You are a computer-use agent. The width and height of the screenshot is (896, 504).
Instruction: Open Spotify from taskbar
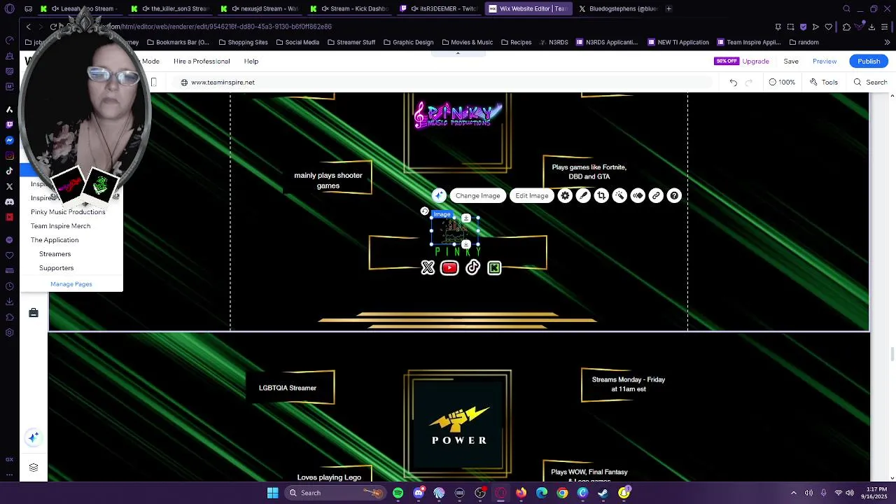pyautogui.click(x=398, y=493)
